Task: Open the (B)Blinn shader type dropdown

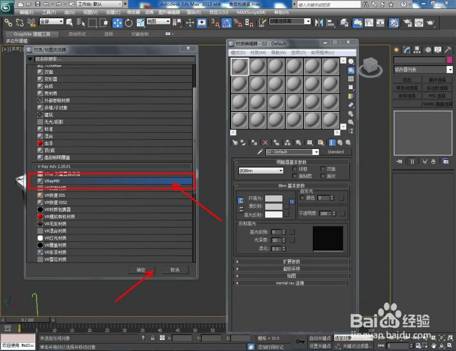Action: point(261,171)
